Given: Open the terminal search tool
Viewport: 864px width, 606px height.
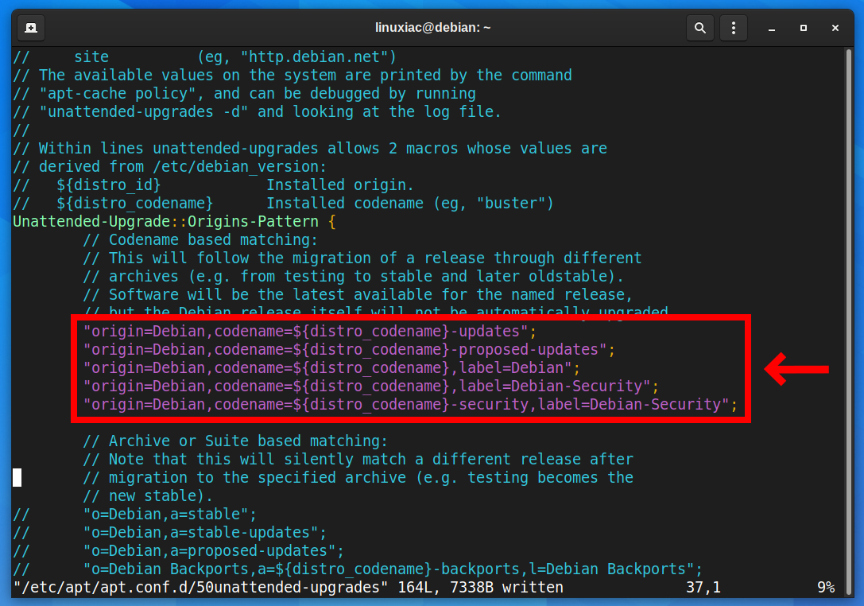Looking at the screenshot, I should 699,28.
